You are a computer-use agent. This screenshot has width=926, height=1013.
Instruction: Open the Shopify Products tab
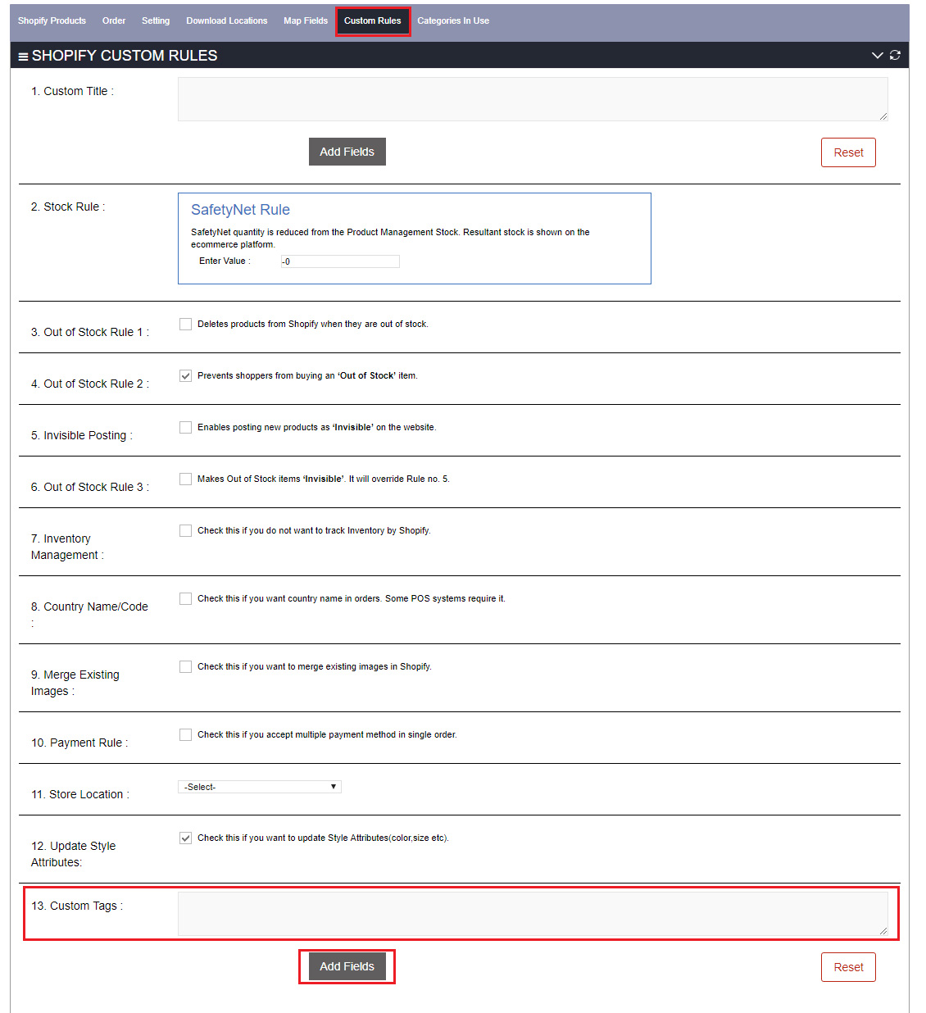tap(52, 20)
